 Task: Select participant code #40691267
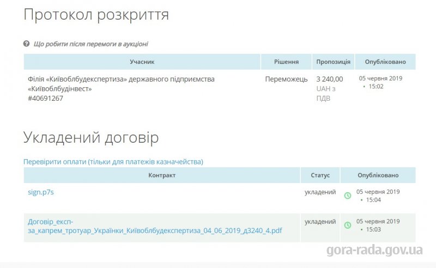coord(45,99)
